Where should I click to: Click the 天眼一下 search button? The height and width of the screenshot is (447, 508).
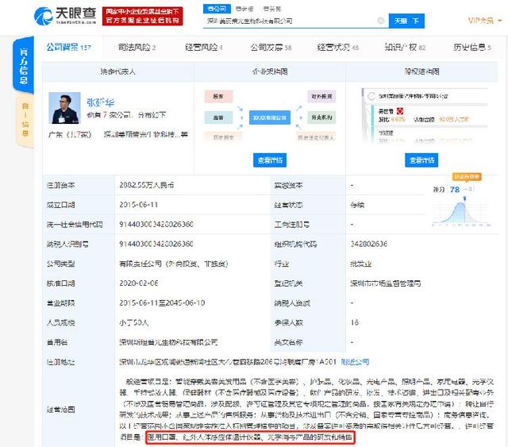406,21
